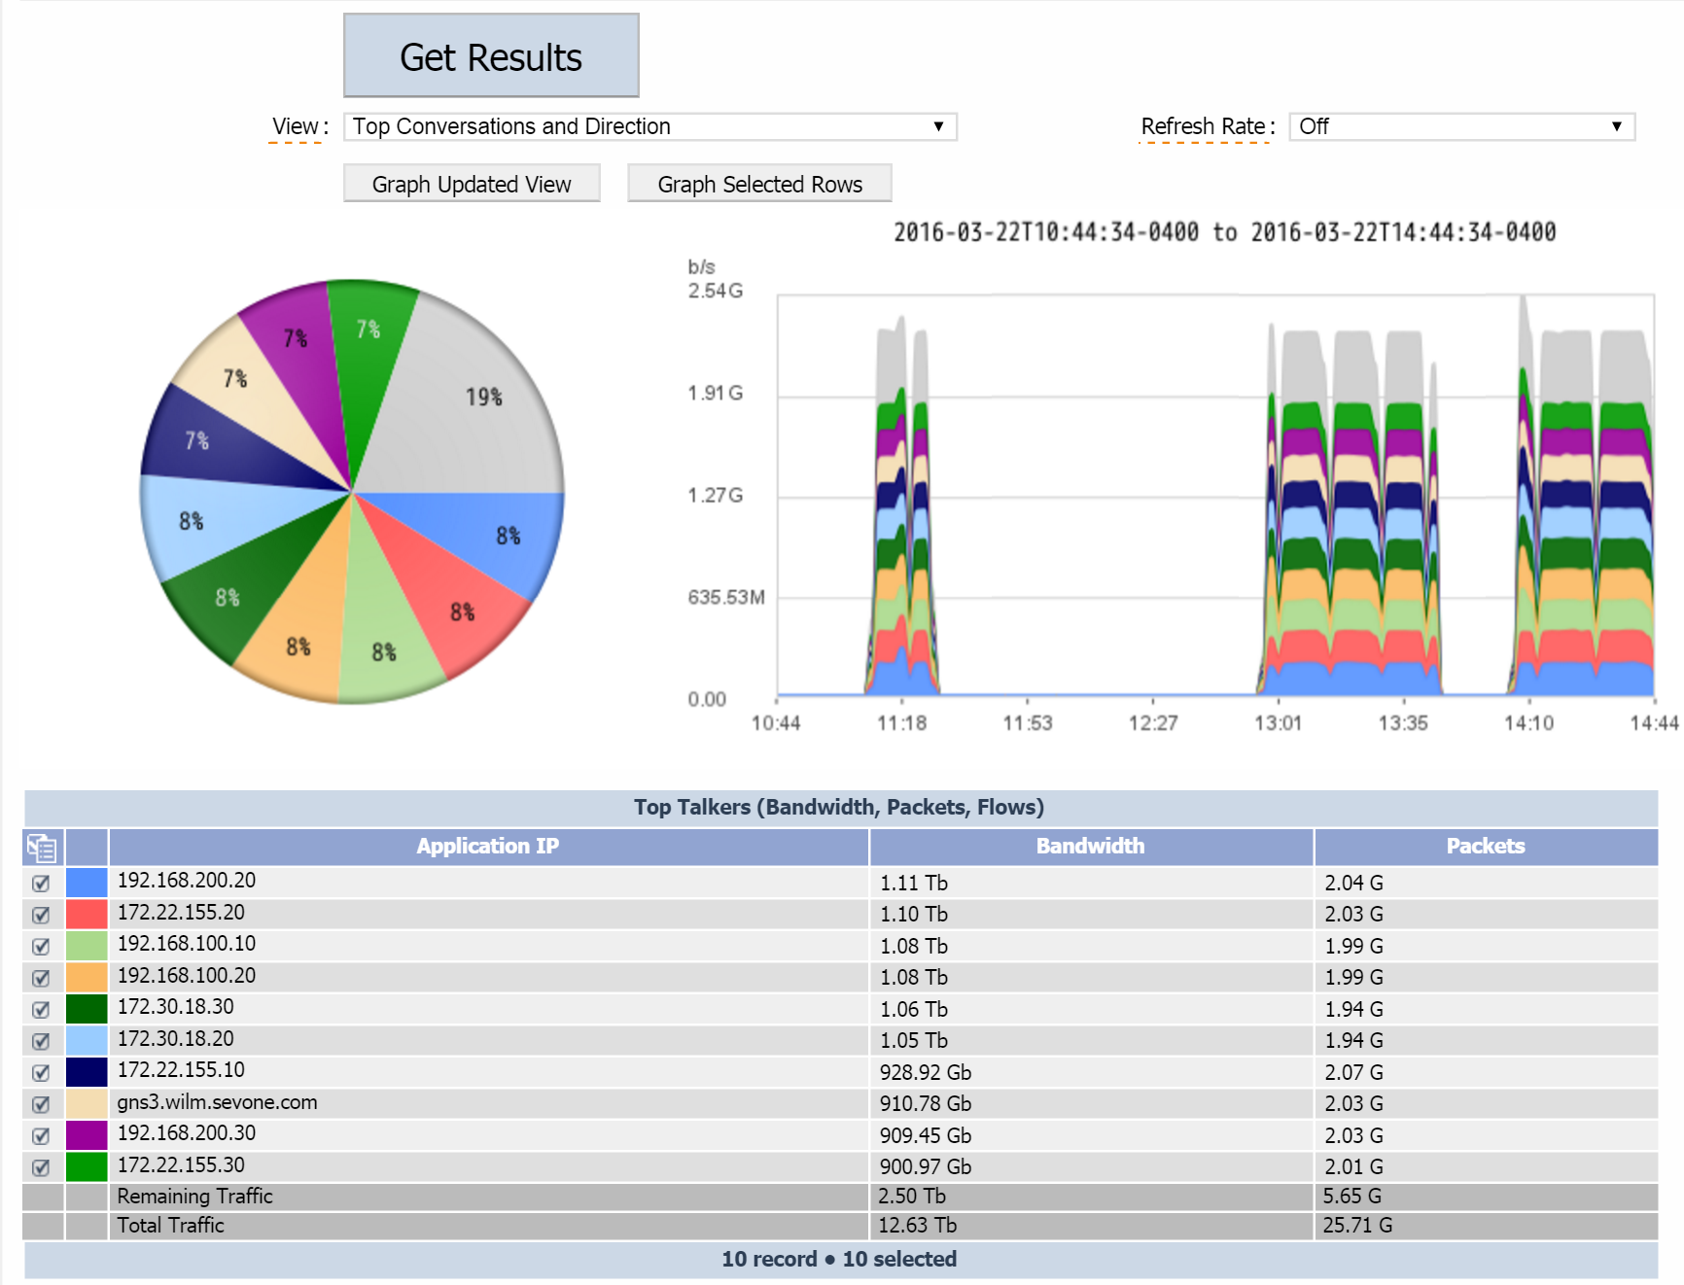
Task: Click the 13:01 tick label on time axis
Action: point(1278,723)
